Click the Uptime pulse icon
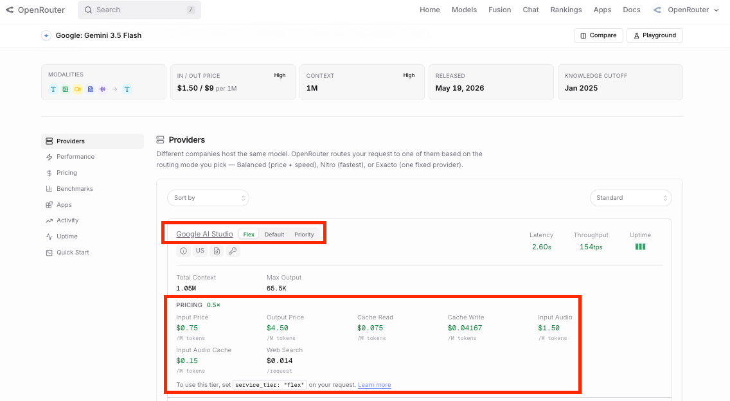 click(x=49, y=236)
